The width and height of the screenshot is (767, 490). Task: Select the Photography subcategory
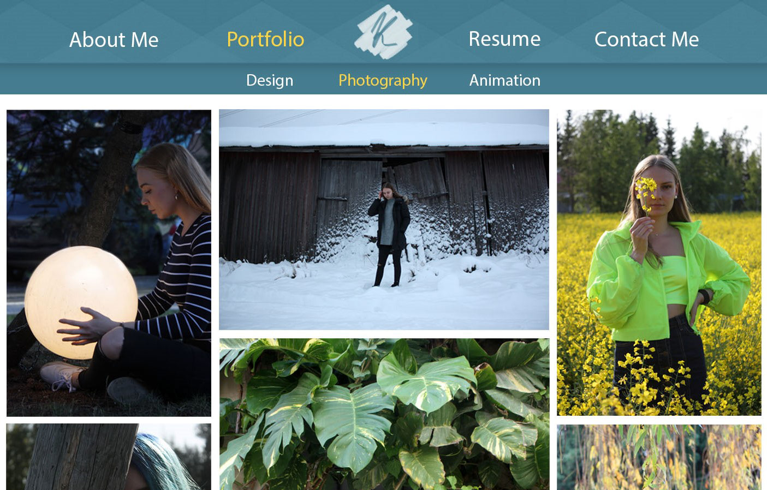(x=383, y=81)
